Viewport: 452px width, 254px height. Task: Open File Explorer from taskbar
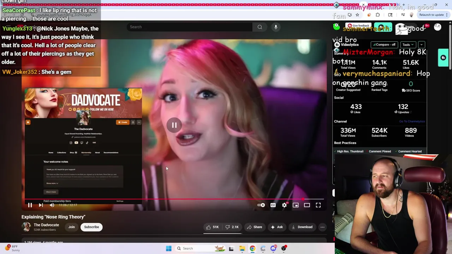(242, 248)
